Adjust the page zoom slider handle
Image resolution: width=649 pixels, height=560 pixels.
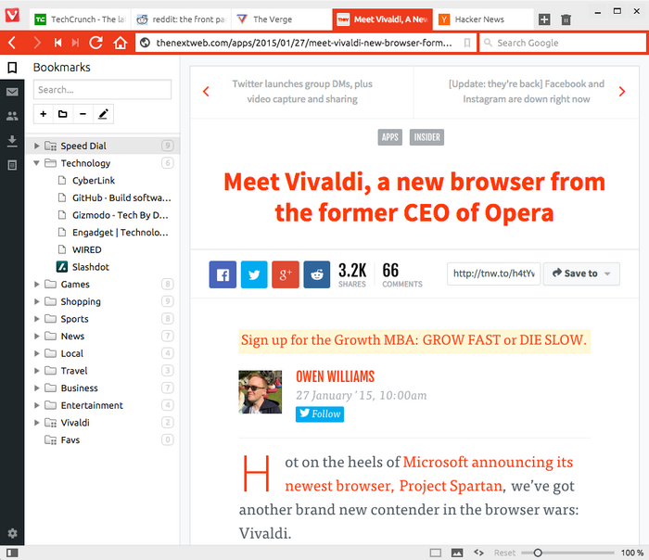coord(538,553)
